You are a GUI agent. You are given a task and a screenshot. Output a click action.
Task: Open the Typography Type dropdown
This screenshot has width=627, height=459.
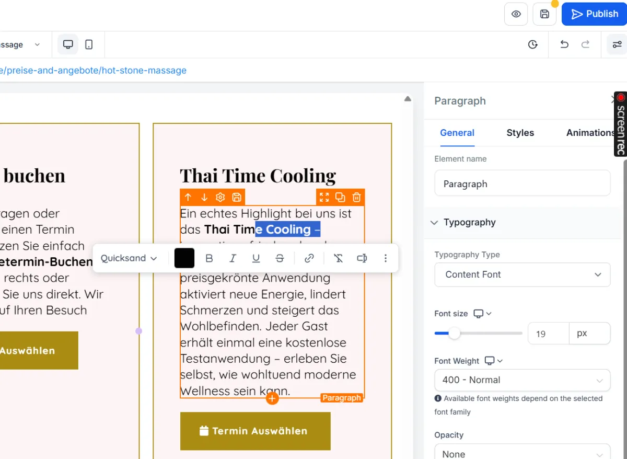[522, 274]
